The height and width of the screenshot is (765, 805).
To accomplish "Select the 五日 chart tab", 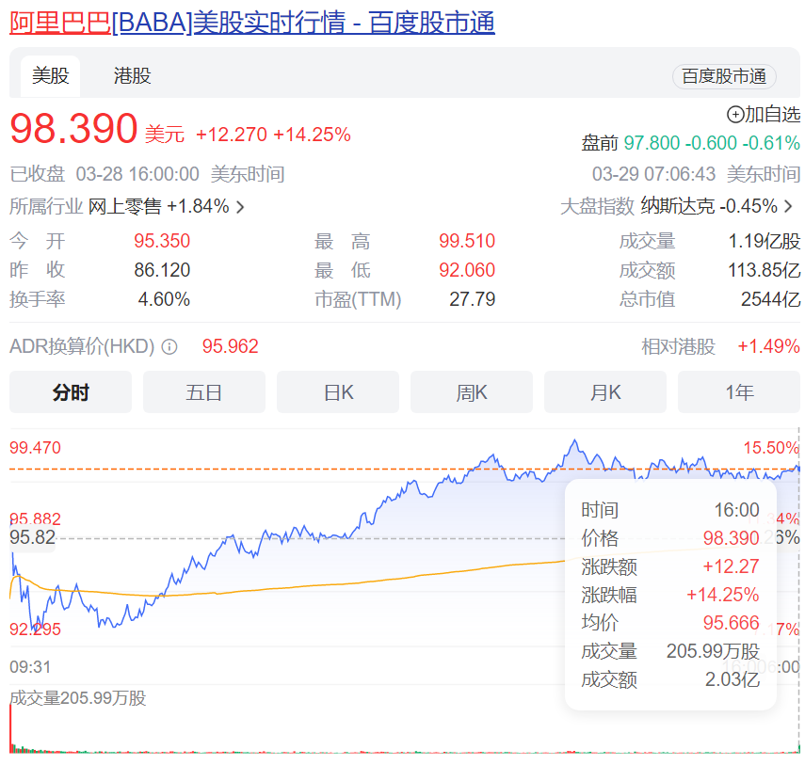I will pos(204,392).
